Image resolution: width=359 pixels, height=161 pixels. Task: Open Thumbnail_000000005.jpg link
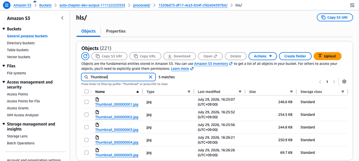[117, 155]
